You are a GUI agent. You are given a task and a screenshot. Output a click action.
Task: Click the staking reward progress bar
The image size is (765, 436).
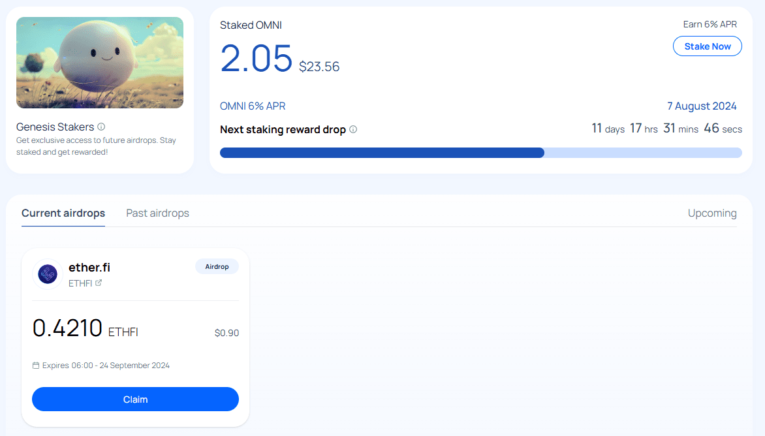click(480, 153)
